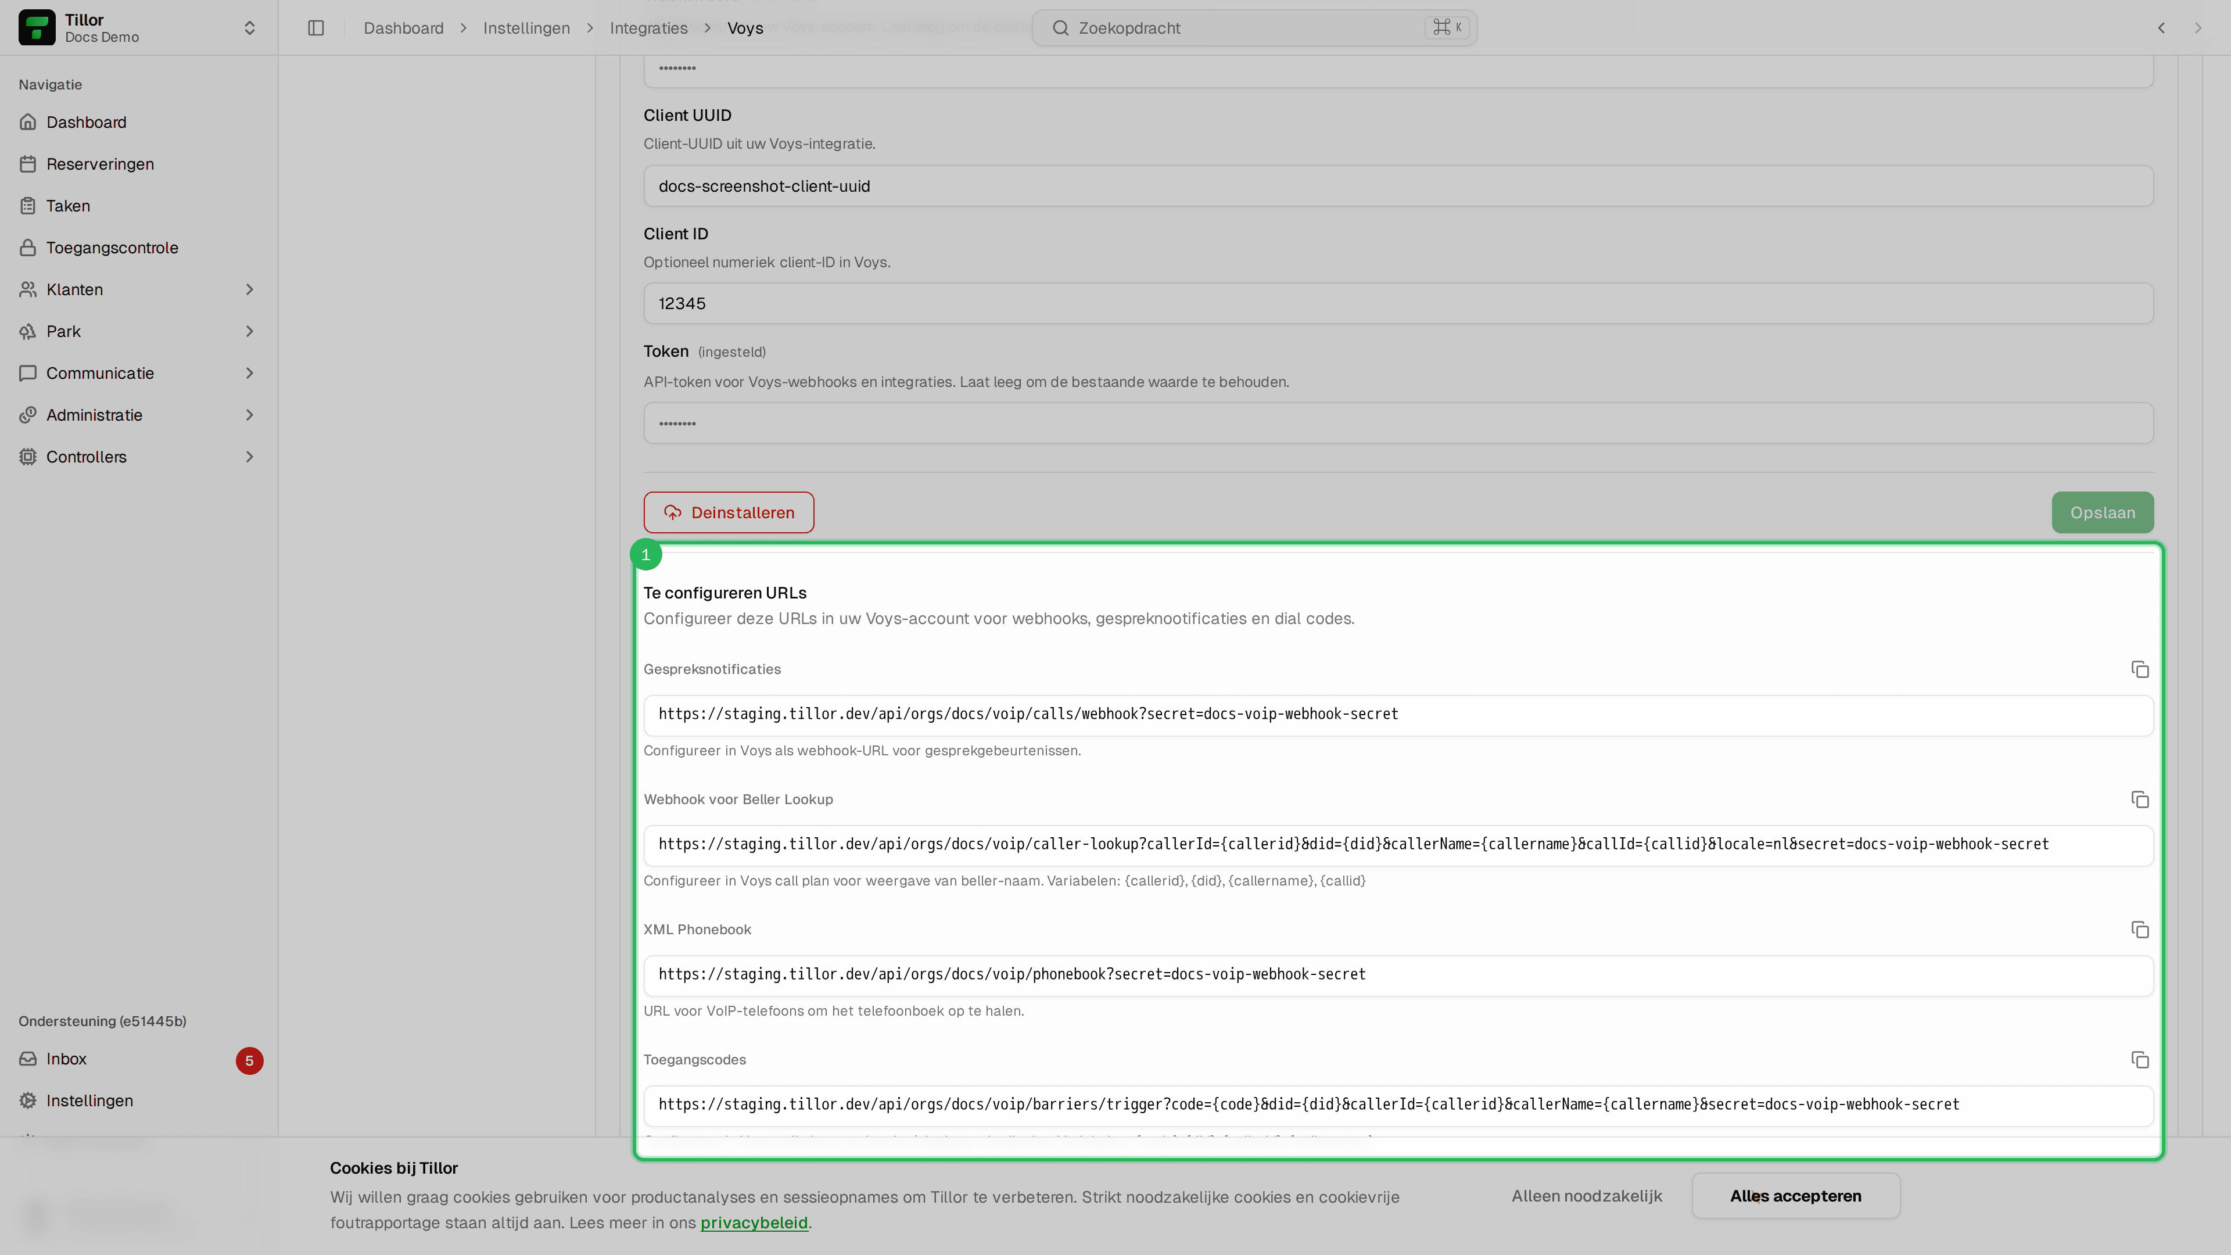This screenshot has width=2231, height=1255.
Task: Click the Client UUID label
Action: (x=687, y=115)
